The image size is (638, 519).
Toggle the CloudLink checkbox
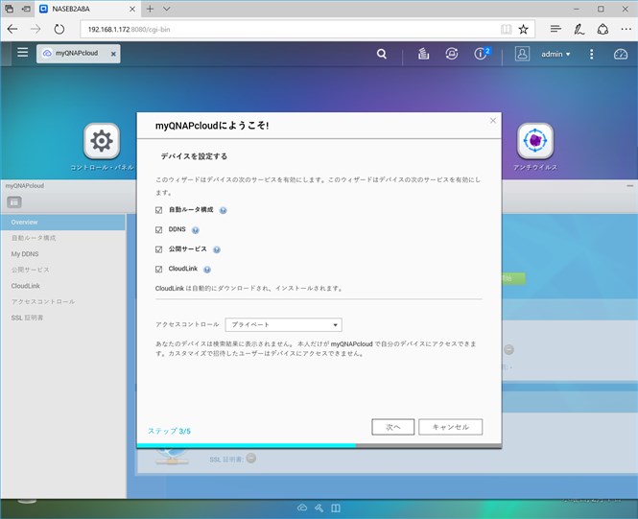tap(158, 269)
